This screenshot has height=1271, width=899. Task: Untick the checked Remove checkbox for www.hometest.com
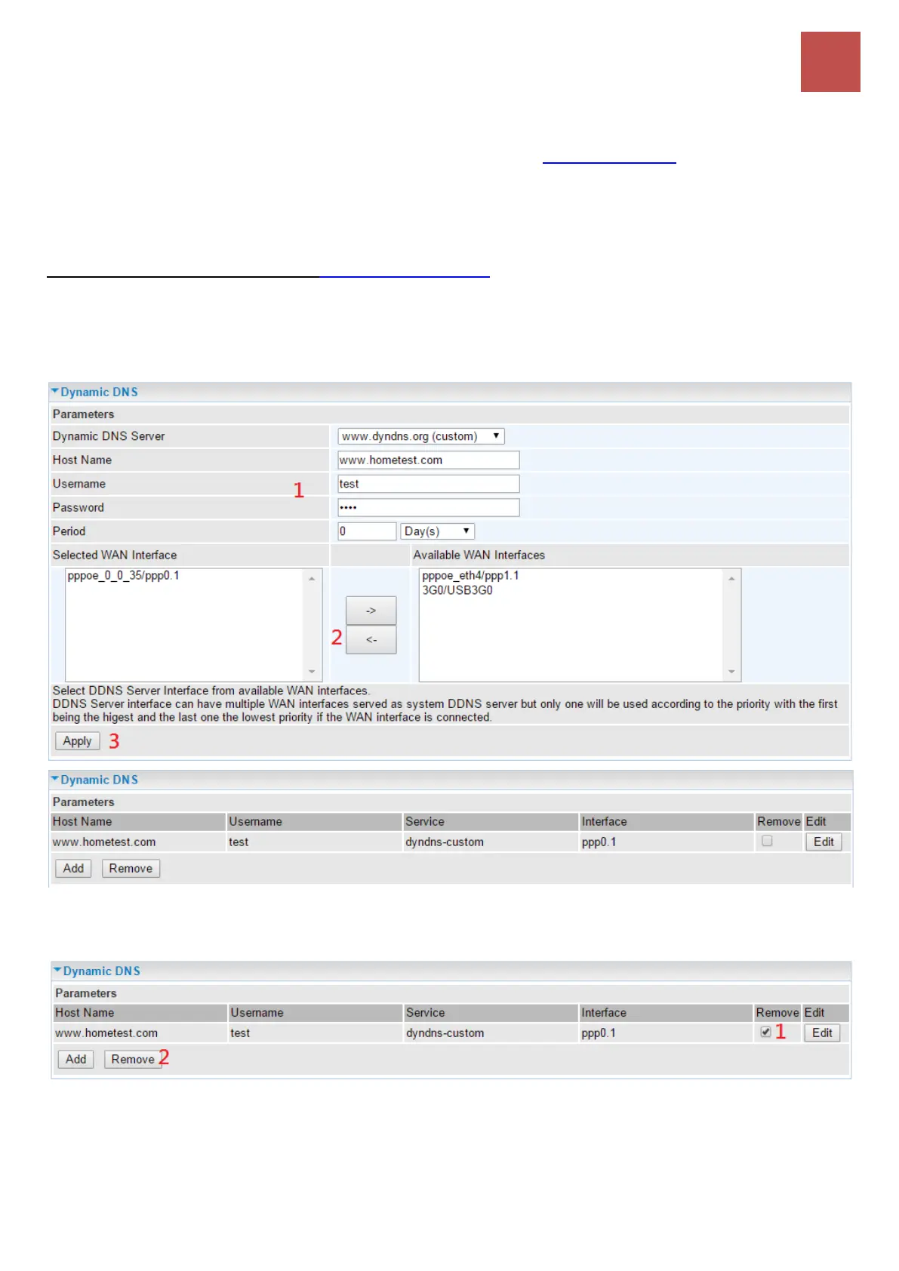pyautogui.click(x=765, y=1032)
